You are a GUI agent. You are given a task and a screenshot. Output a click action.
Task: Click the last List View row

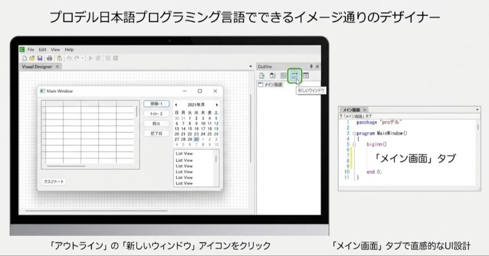coord(194,183)
